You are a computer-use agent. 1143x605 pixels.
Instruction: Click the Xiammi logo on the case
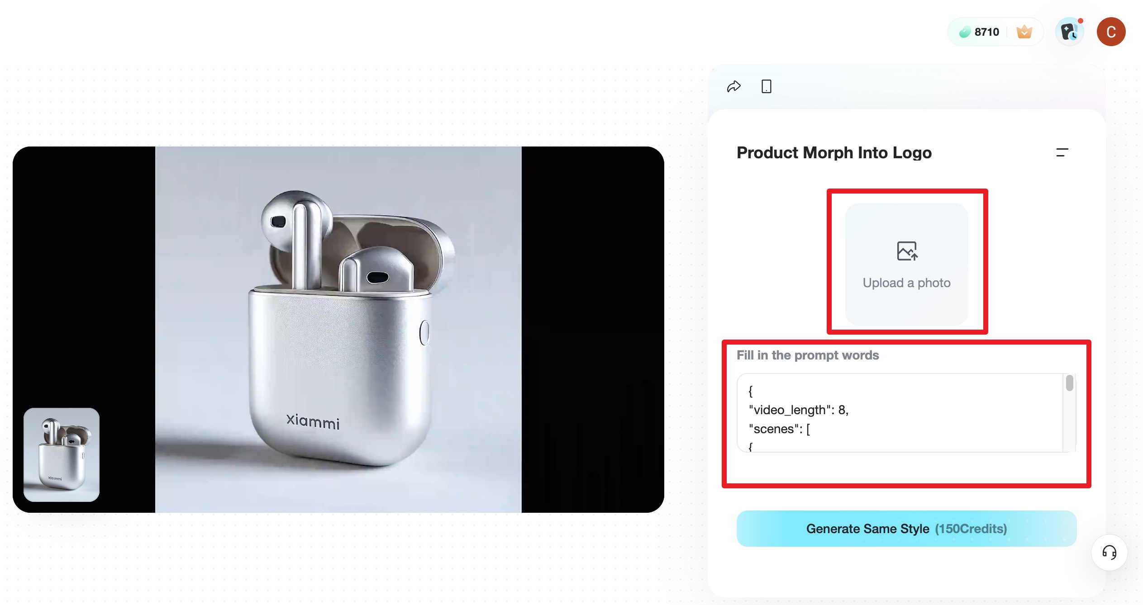[313, 421]
